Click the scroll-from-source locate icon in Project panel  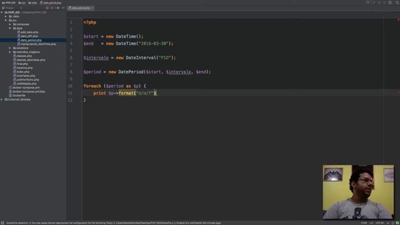pyautogui.click(x=47, y=8)
